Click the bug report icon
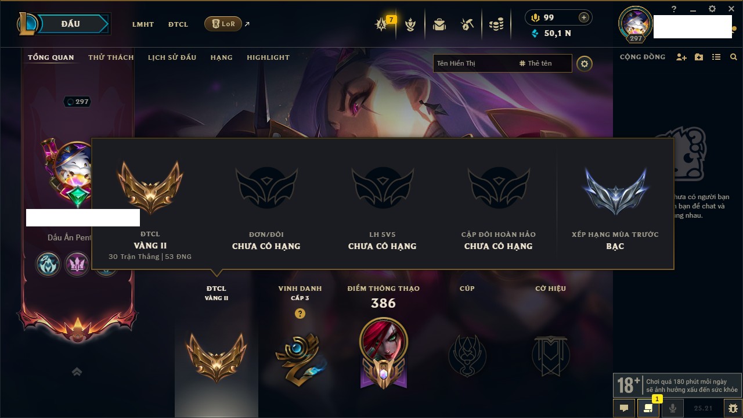 733,408
